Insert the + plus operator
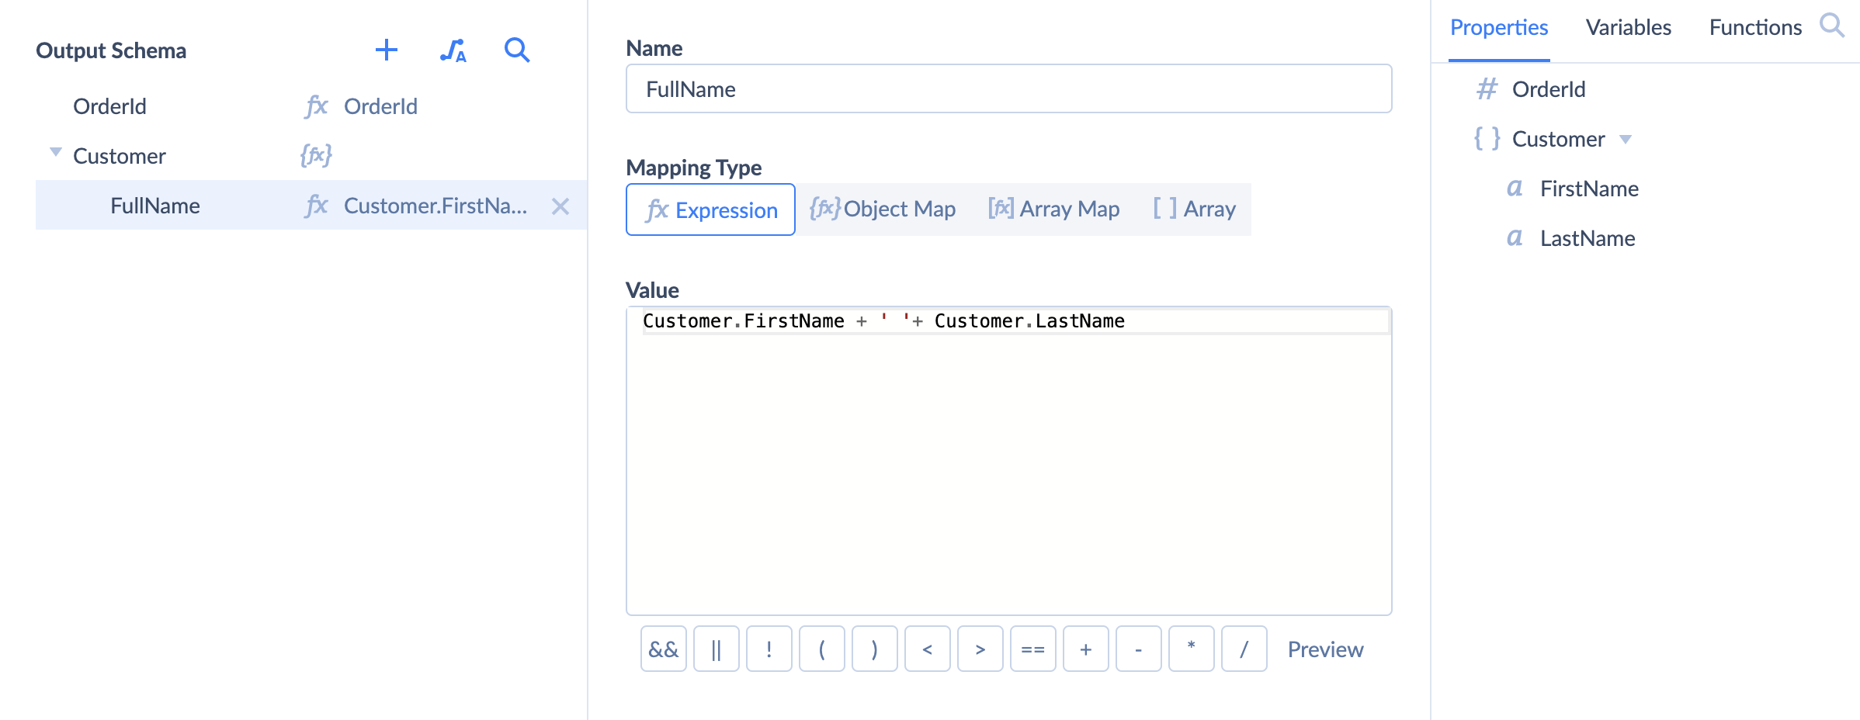The height and width of the screenshot is (720, 1860). pos(1086,649)
